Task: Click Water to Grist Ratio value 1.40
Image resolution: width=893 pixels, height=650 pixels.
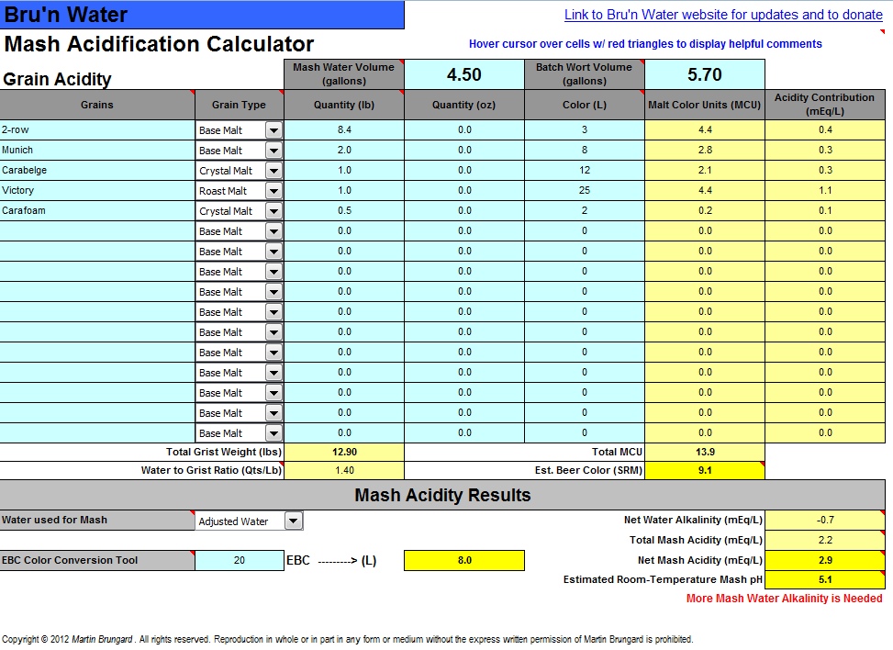Action: point(344,471)
